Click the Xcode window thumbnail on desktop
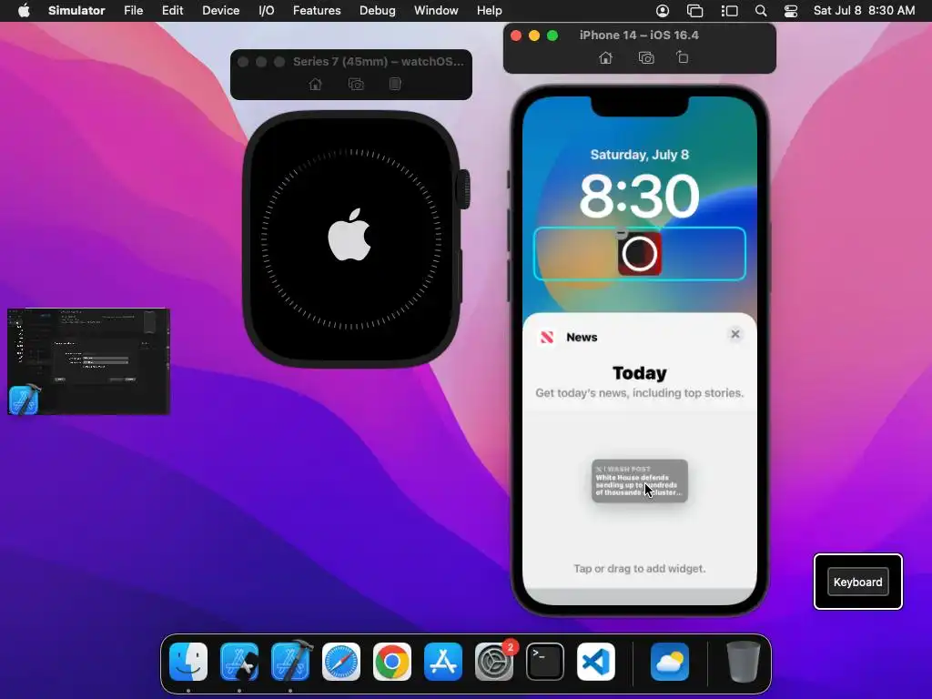 click(88, 361)
